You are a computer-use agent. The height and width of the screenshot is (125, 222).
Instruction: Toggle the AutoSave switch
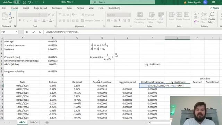click(x=17, y=2)
